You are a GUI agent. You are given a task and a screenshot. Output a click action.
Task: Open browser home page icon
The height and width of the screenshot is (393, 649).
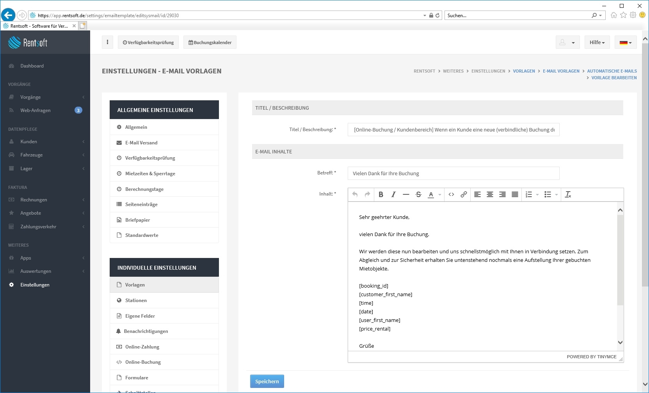pos(614,15)
